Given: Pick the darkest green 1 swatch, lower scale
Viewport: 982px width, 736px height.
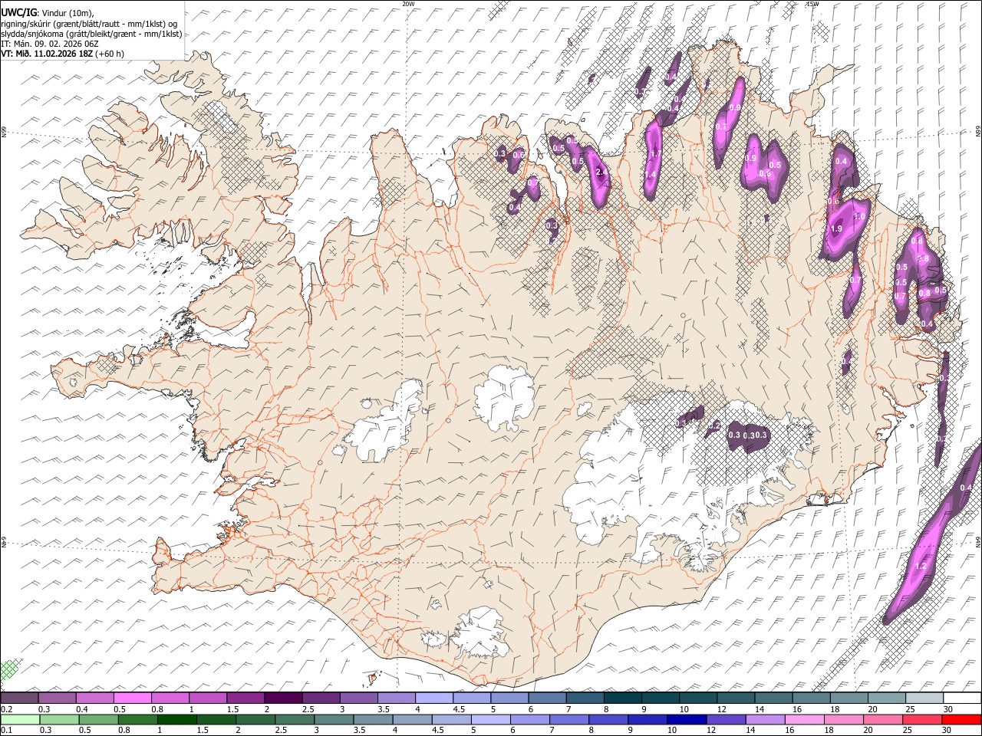Looking at the screenshot, I should (x=176, y=719).
